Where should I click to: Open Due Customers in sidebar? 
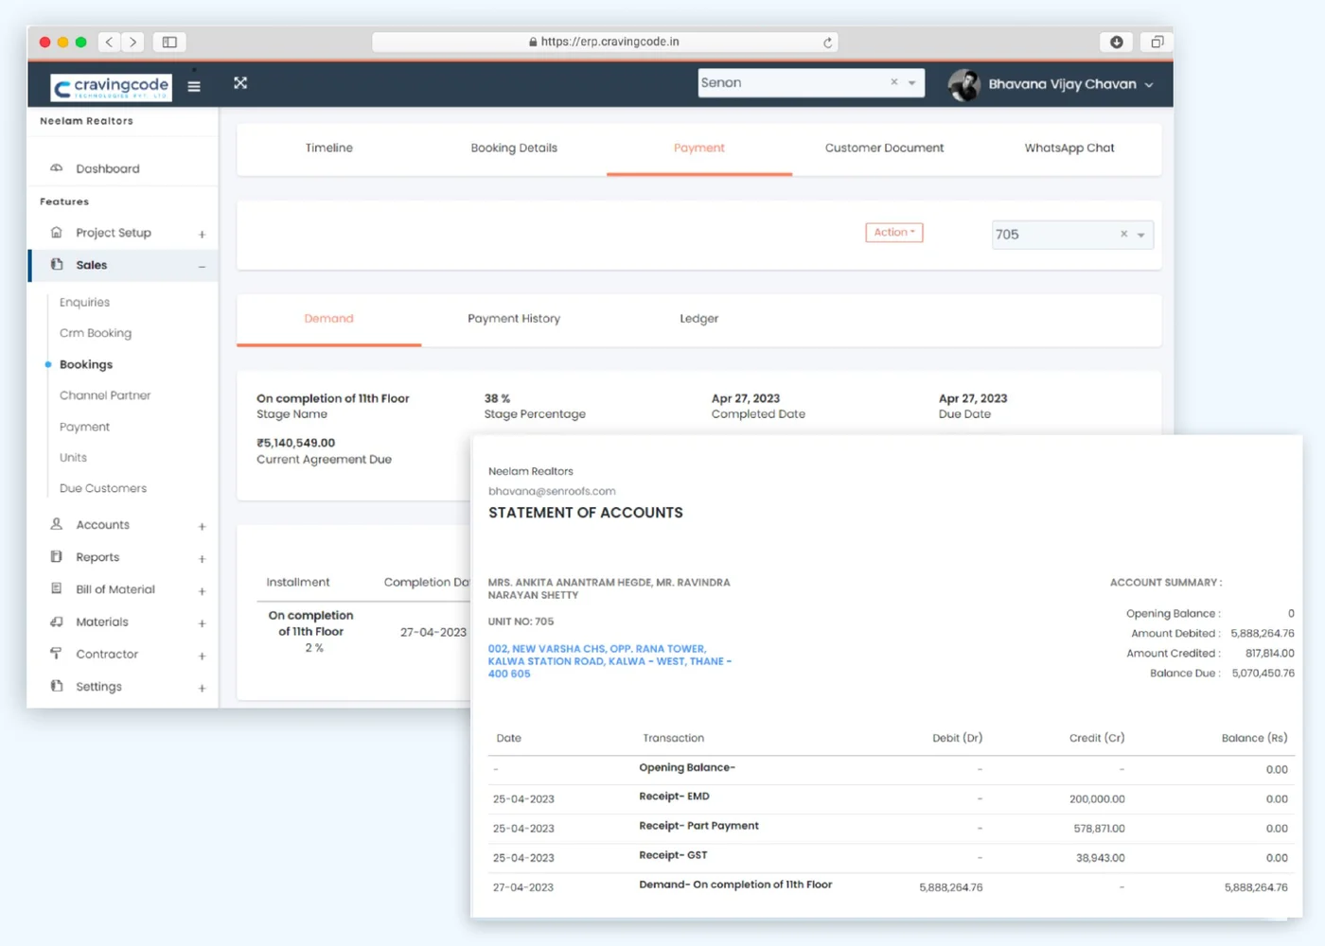[103, 488]
